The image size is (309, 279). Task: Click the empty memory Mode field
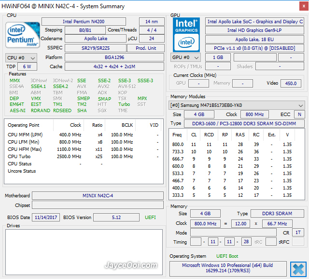pyautogui.click(x=233, y=233)
